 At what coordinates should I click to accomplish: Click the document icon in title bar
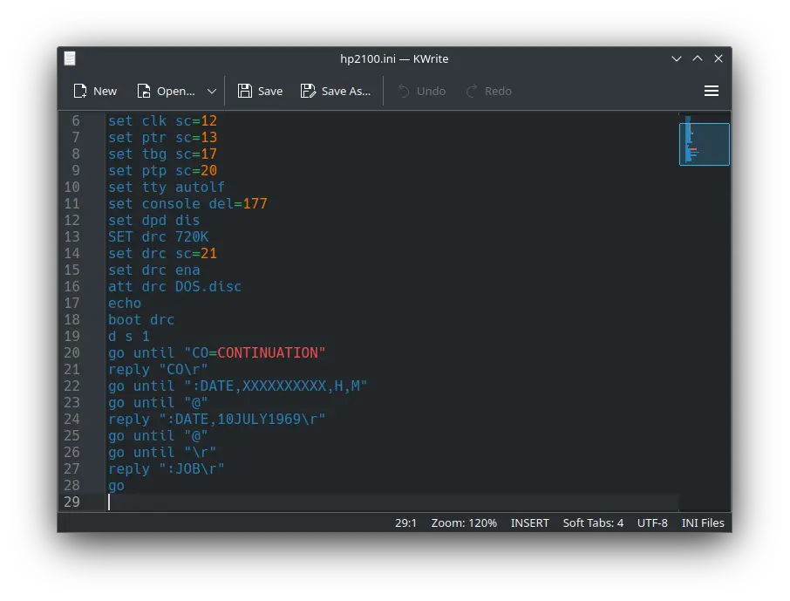[x=70, y=58]
